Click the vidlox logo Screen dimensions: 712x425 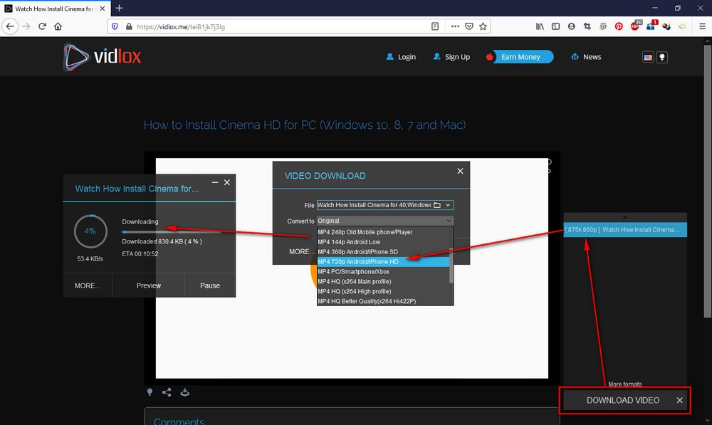pyautogui.click(x=102, y=57)
